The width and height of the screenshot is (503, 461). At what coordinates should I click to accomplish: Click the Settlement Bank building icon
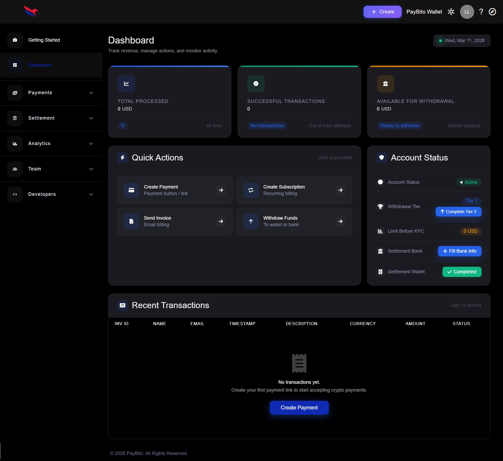(380, 251)
